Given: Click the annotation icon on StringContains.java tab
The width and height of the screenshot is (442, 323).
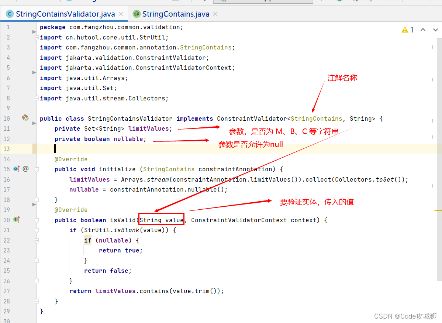Looking at the screenshot, I should tap(137, 14).
